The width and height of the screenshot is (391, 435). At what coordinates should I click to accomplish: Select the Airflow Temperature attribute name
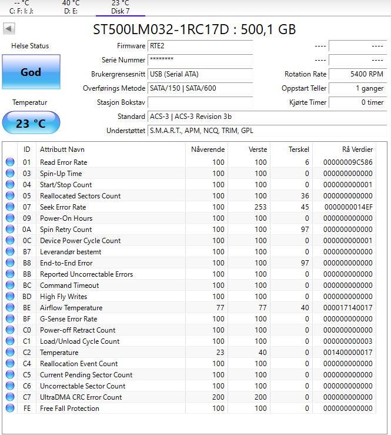71,308
